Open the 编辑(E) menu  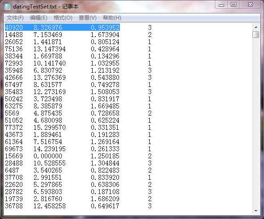(x=38, y=18)
